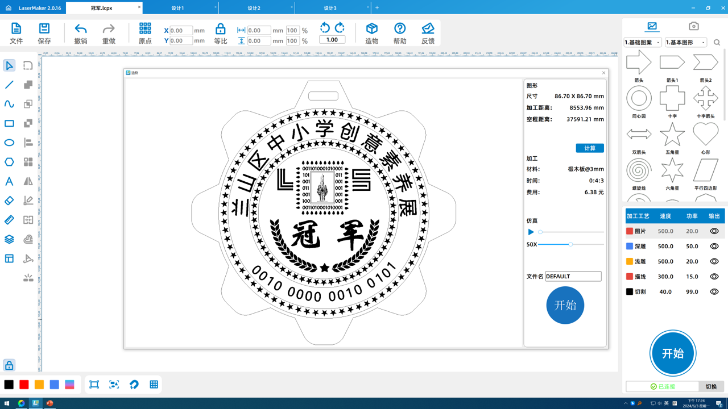
Task: Select the Ellipse drawing tool
Action: 9,143
